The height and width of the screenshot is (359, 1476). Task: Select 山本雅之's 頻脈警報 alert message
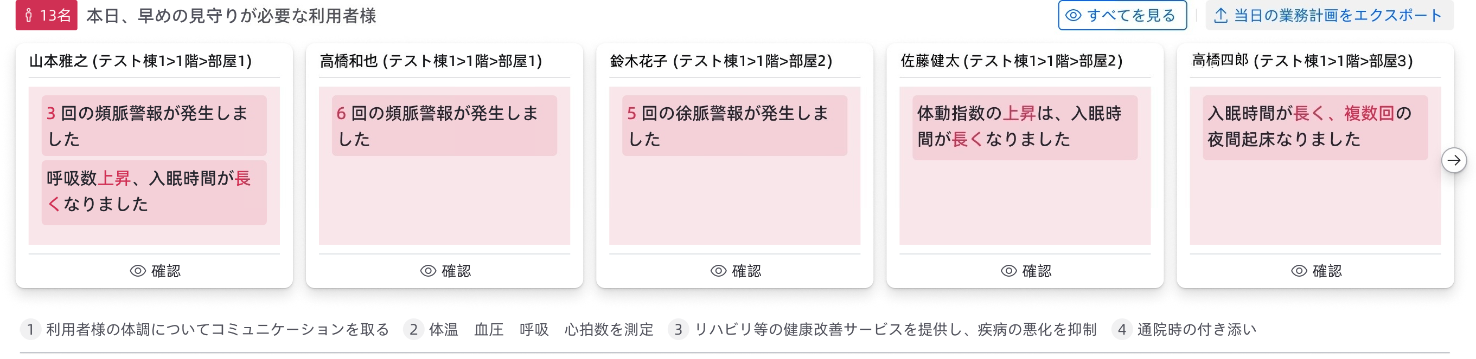154,123
